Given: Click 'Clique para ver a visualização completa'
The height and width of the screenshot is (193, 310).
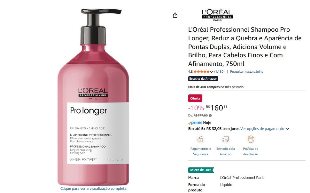Looking at the screenshot, I should 93,189.
